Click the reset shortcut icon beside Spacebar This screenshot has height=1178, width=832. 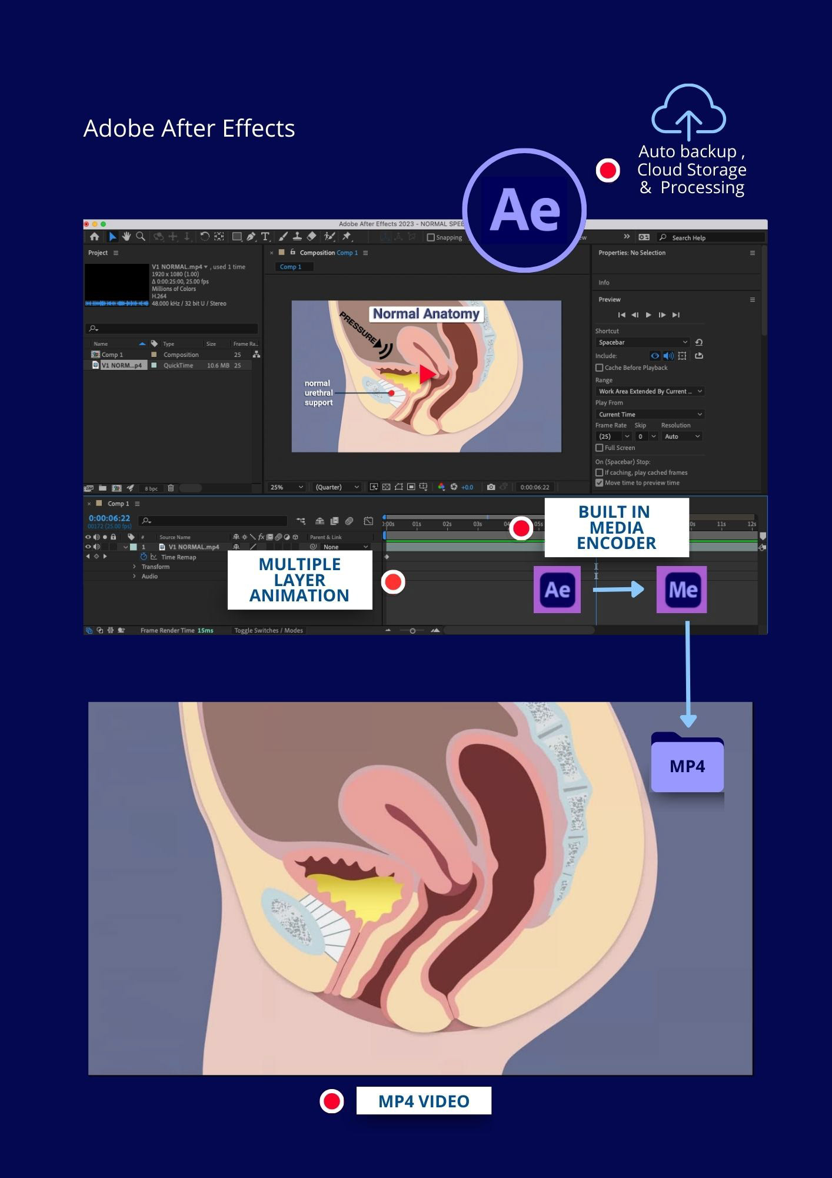[x=699, y=342]
